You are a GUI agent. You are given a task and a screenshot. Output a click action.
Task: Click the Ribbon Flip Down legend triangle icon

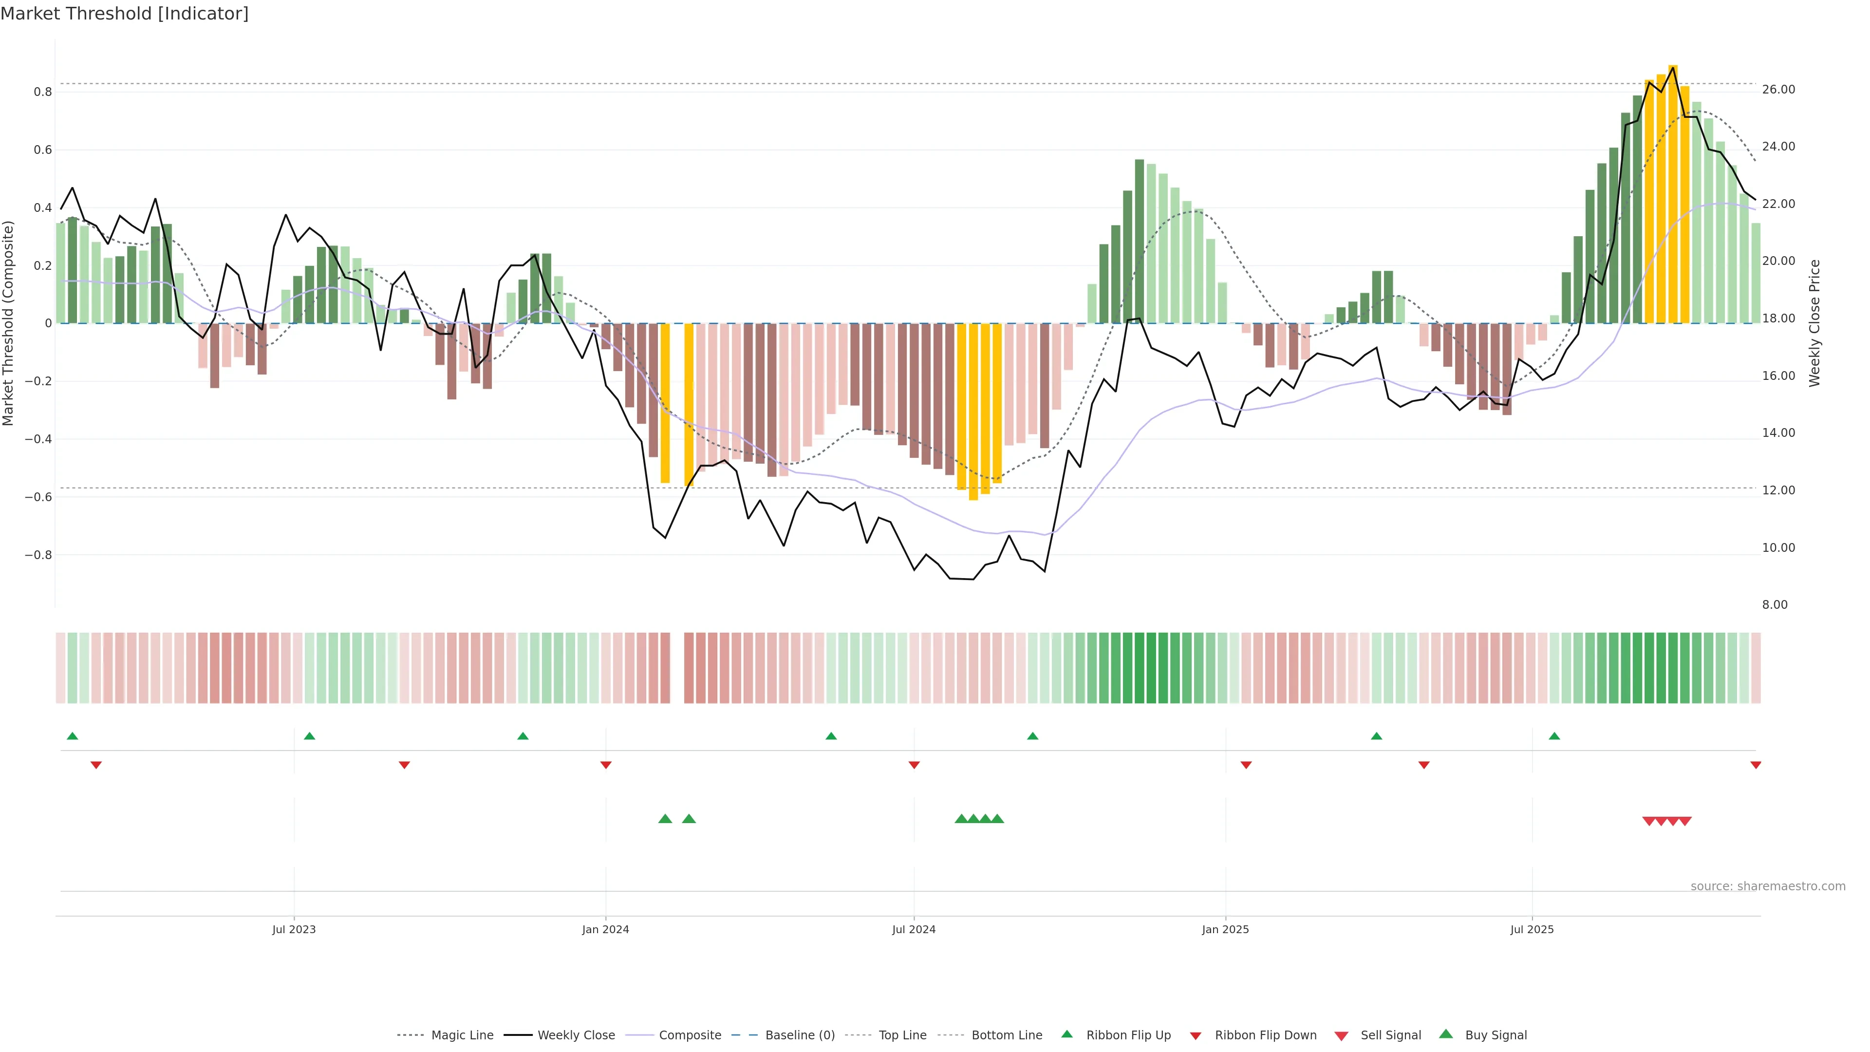pyautogui.click(x=1196, y=1036)
